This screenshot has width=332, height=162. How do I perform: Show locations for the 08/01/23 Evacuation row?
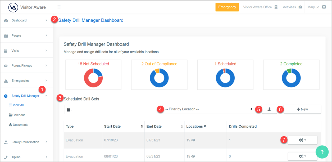click(193, 156)
